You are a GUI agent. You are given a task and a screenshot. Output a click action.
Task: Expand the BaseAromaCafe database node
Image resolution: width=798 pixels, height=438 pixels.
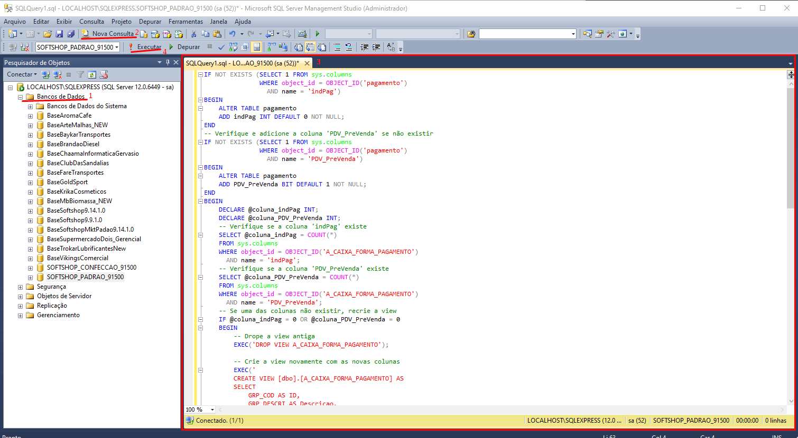[x=31, y=116]
